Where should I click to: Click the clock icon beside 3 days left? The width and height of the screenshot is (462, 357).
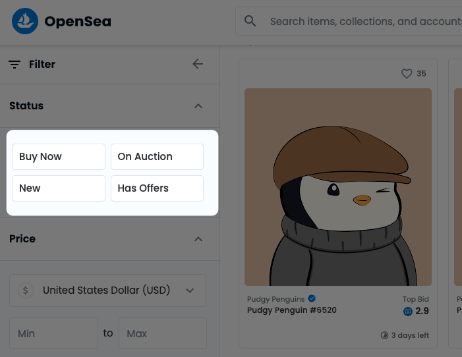(x=384, y=335)
